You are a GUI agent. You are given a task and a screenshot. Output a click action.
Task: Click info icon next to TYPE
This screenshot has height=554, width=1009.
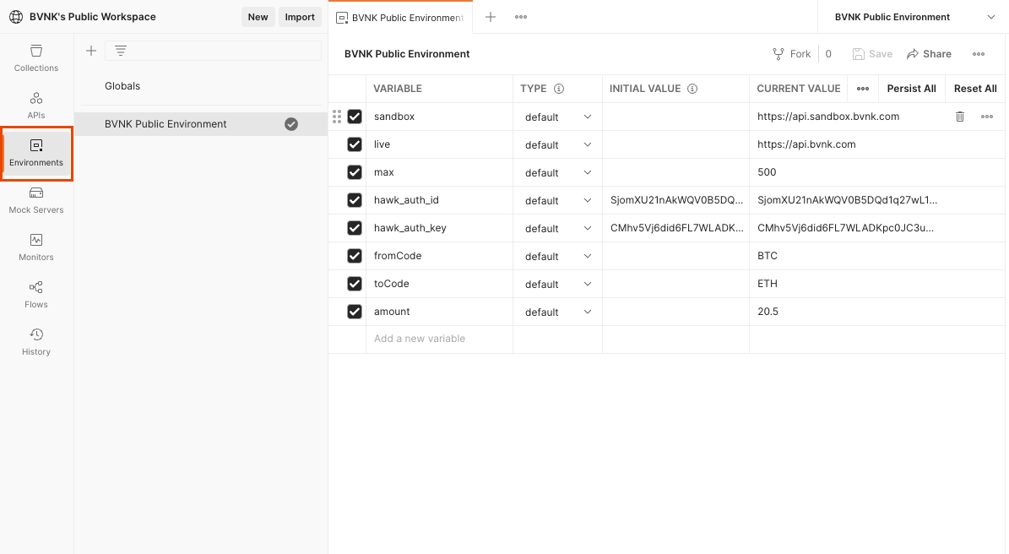[x=559, y=89]
